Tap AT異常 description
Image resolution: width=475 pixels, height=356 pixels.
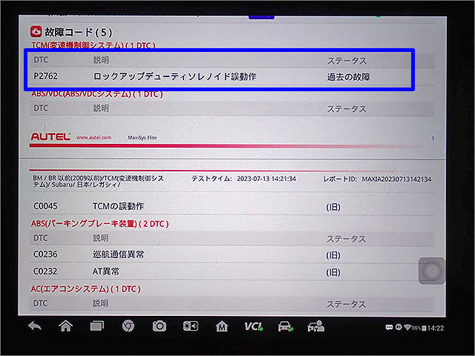(105, 271)
